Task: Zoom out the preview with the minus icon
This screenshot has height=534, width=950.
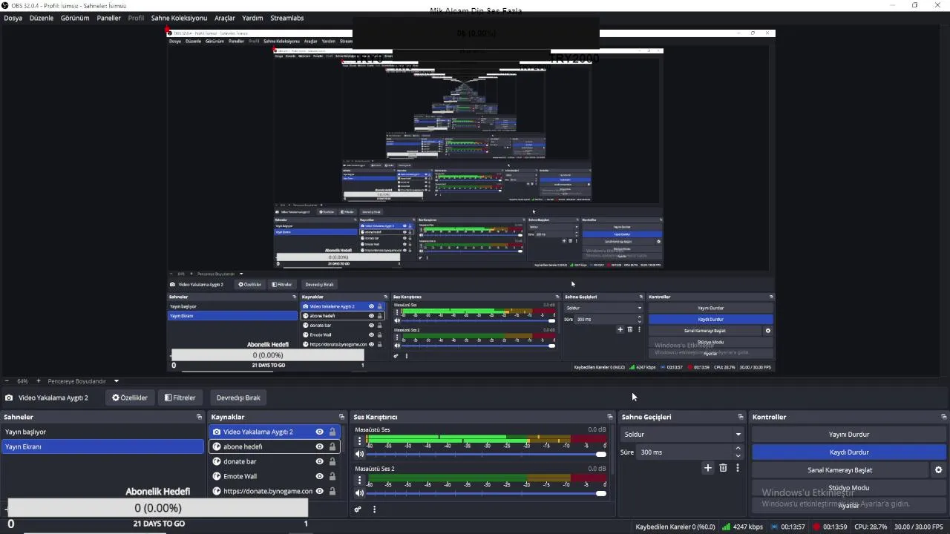Action: (x=7, y=381)
